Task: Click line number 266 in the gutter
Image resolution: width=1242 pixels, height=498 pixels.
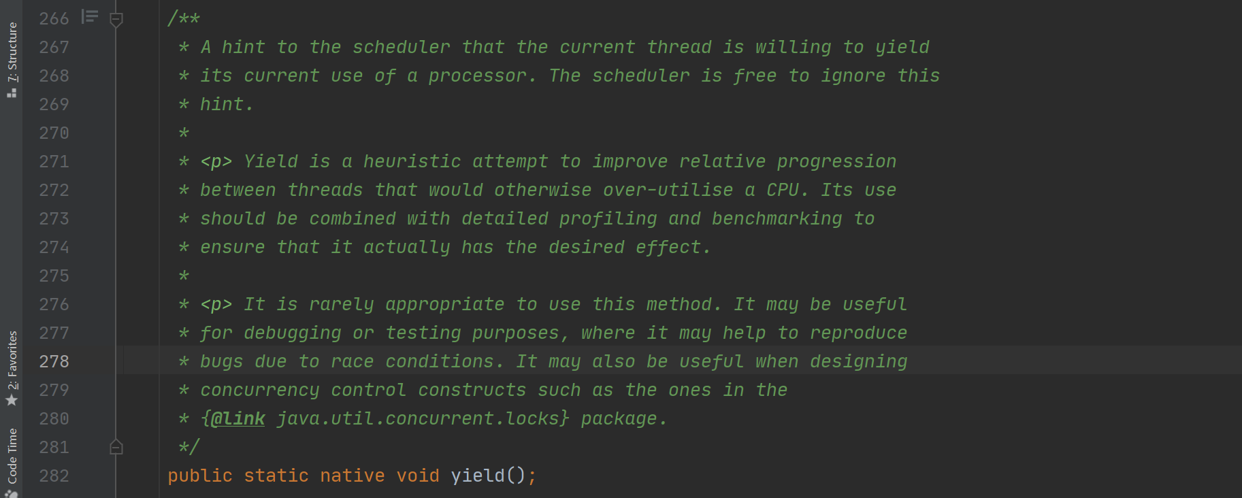Action: (x=54, y=18)
